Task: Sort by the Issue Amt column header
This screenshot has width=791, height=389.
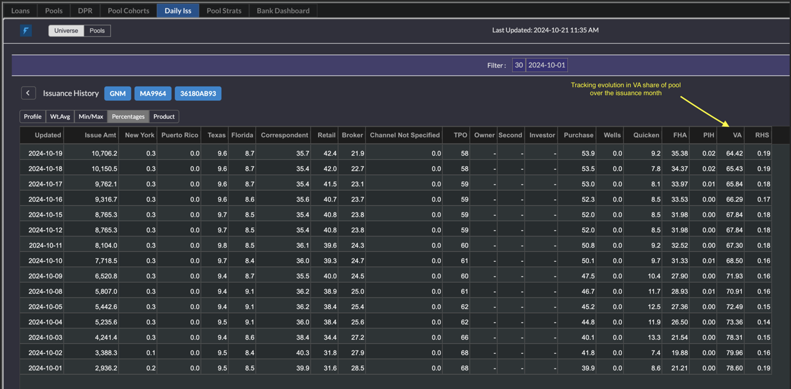Action: (100, 135)
